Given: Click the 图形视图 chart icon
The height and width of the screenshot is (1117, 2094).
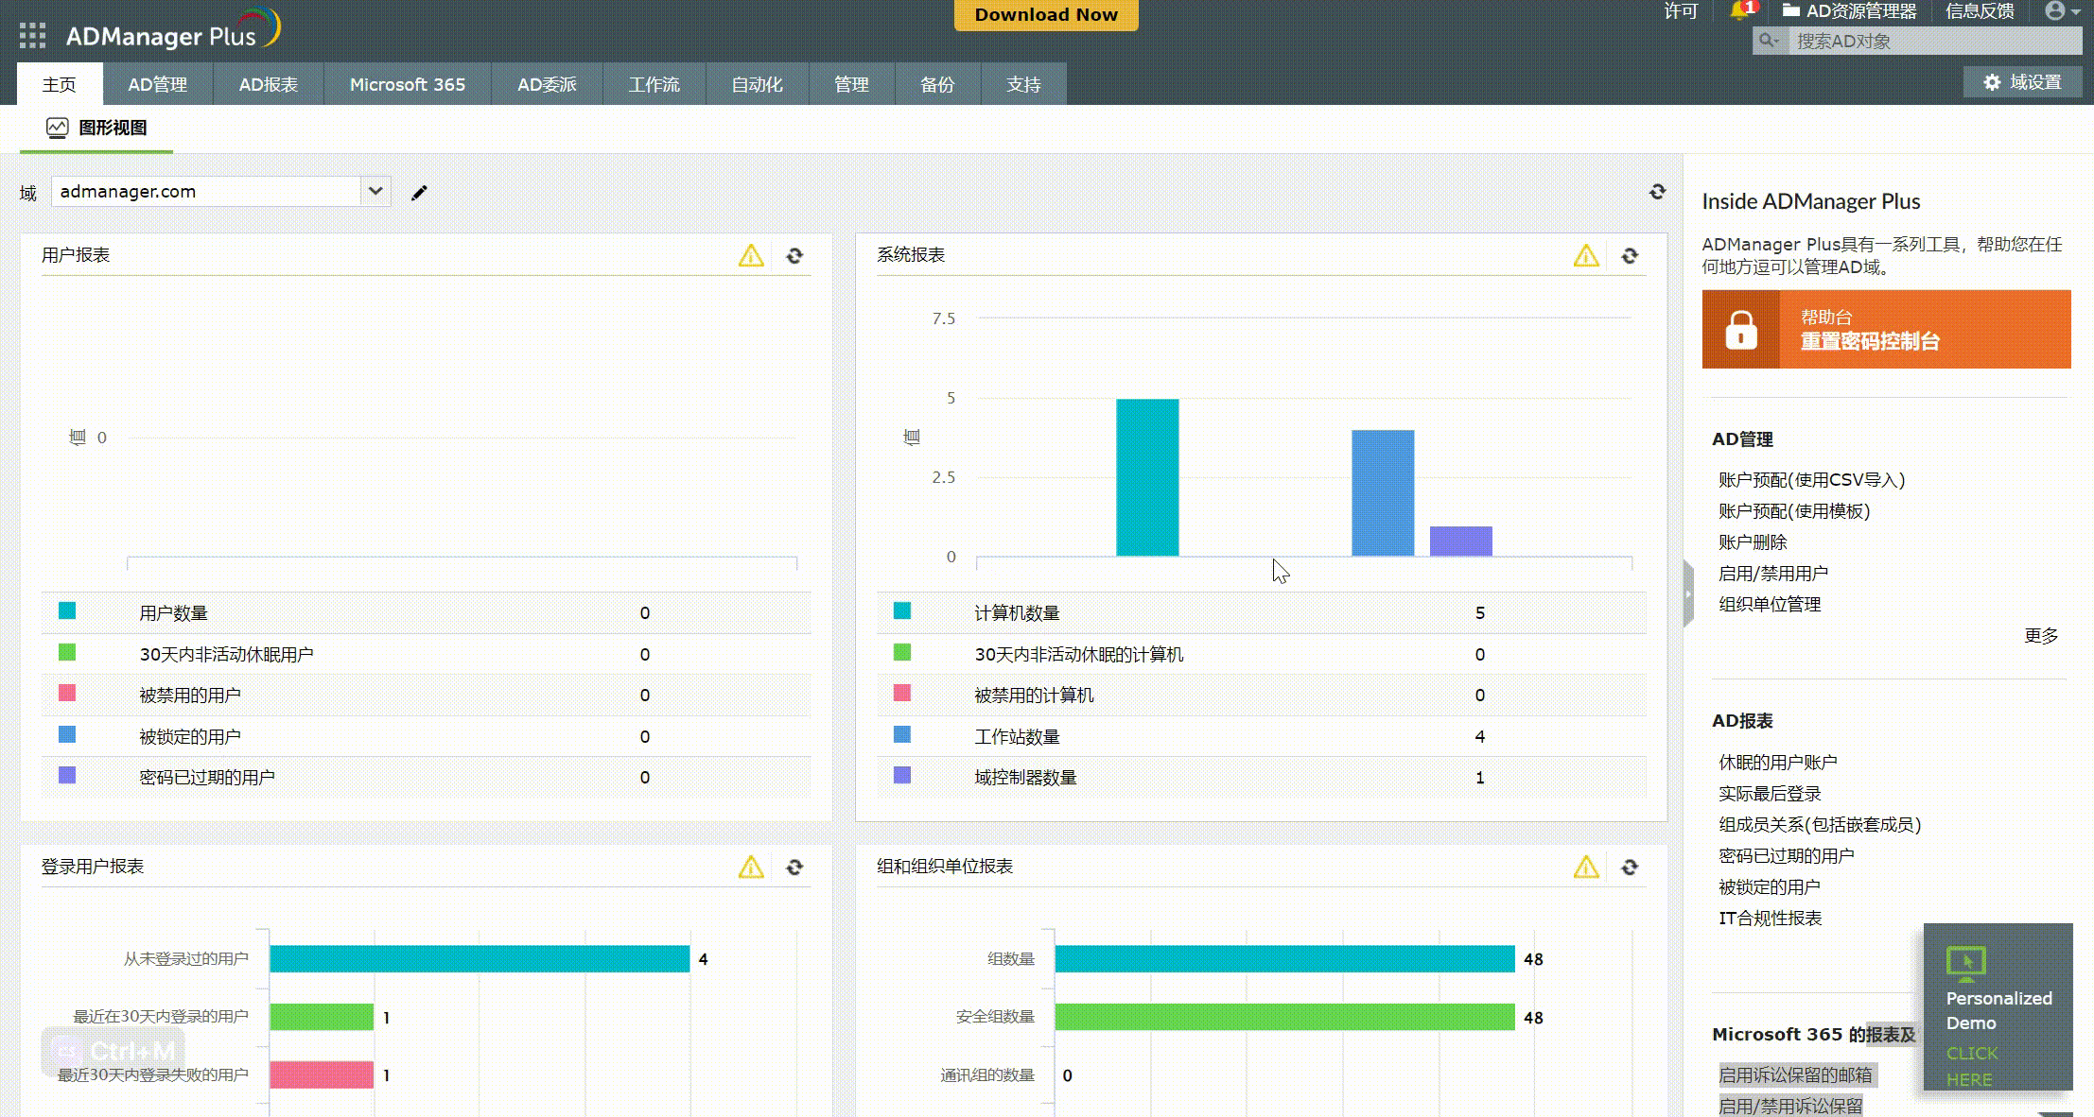Looking at the screenshot, I should 58,128.
